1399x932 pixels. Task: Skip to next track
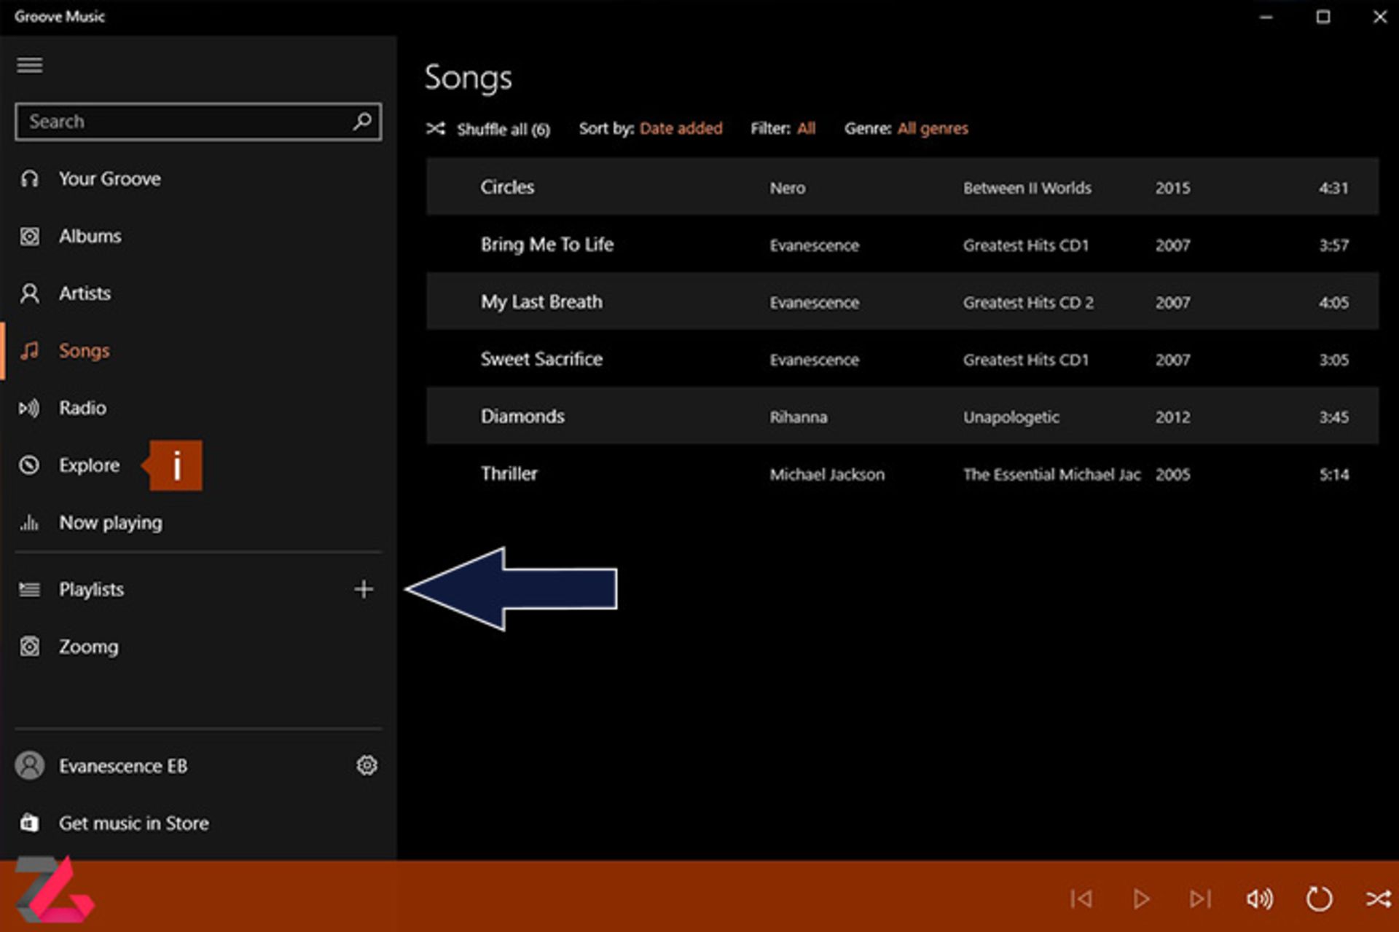pos(1200,899)
